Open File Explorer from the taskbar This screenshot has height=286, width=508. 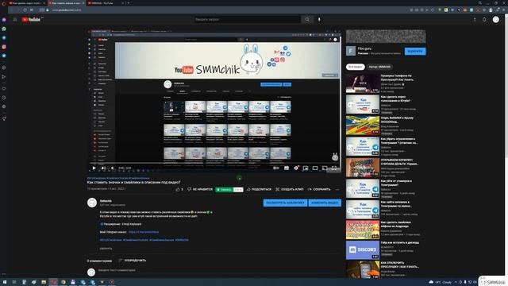coord(44,282)
